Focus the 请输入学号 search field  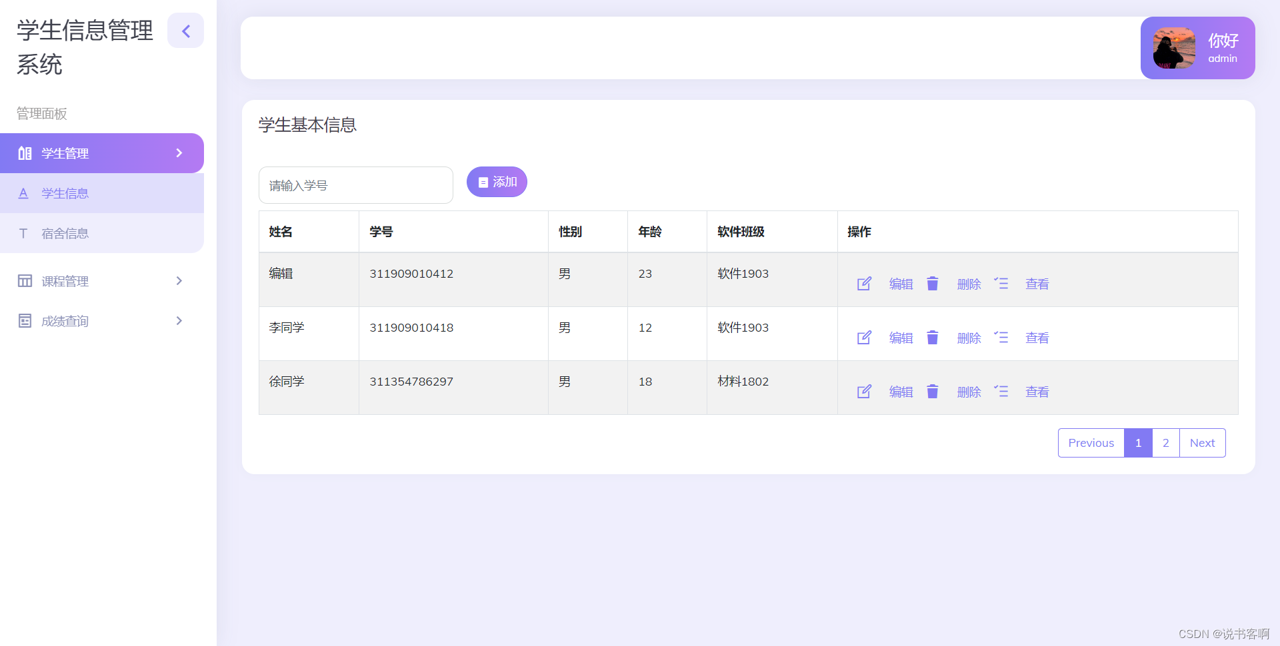pyautogui.click(x=356, y=185)
